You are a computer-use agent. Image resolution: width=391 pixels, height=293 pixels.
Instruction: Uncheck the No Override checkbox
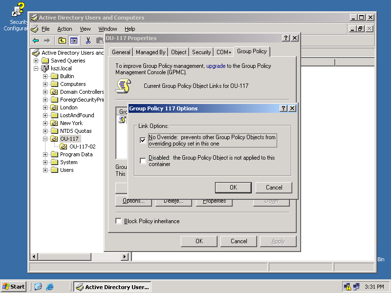tap(143, 140)
